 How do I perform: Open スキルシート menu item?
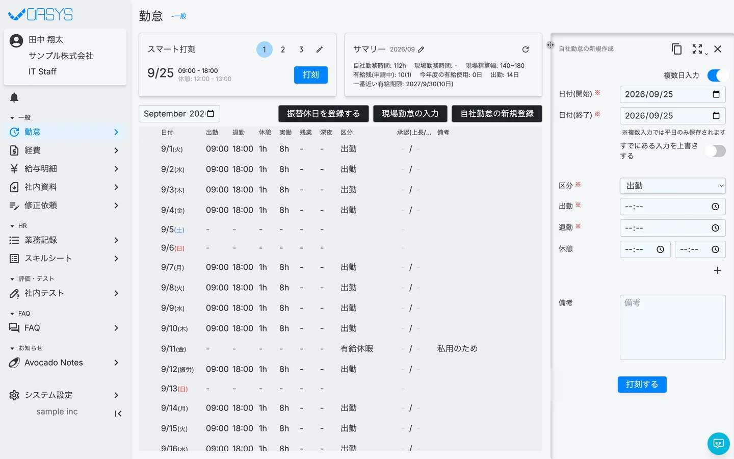[x=65, y=259]
